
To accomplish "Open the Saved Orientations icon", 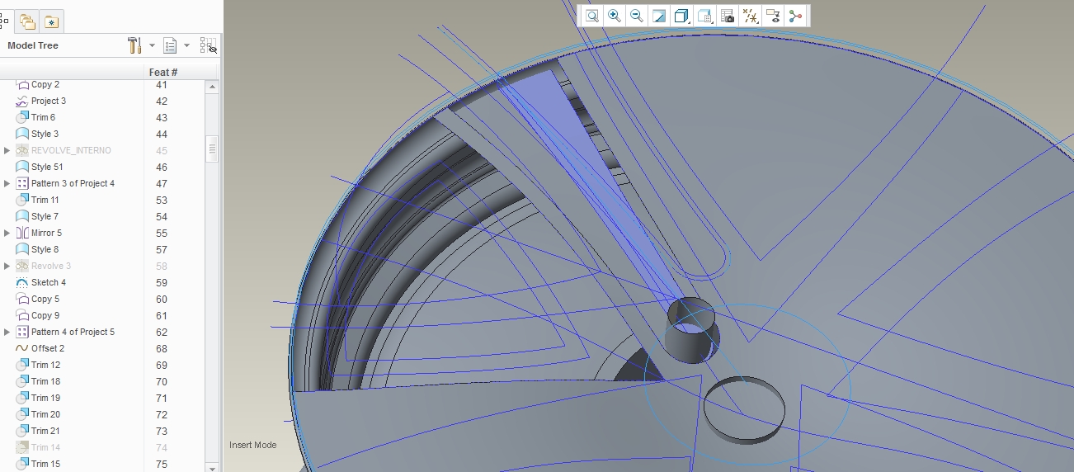I will click(704, 16).
